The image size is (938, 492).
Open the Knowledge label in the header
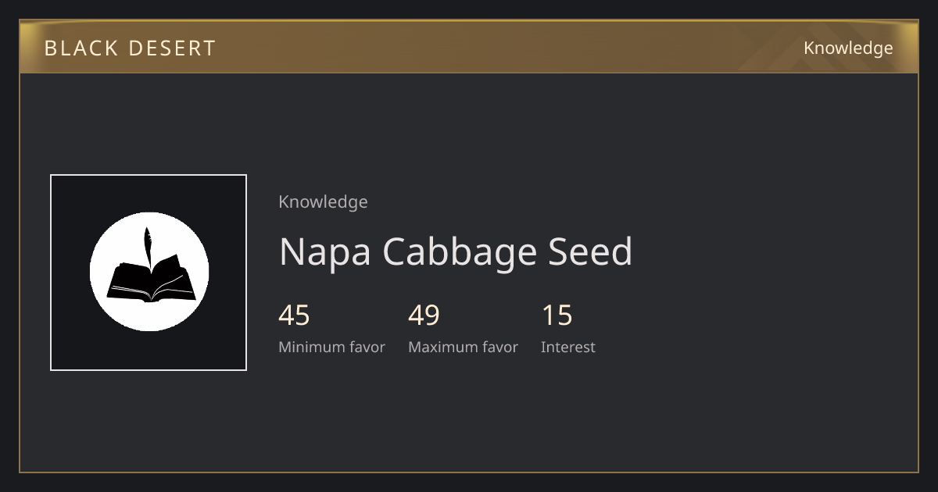(848, 48)
